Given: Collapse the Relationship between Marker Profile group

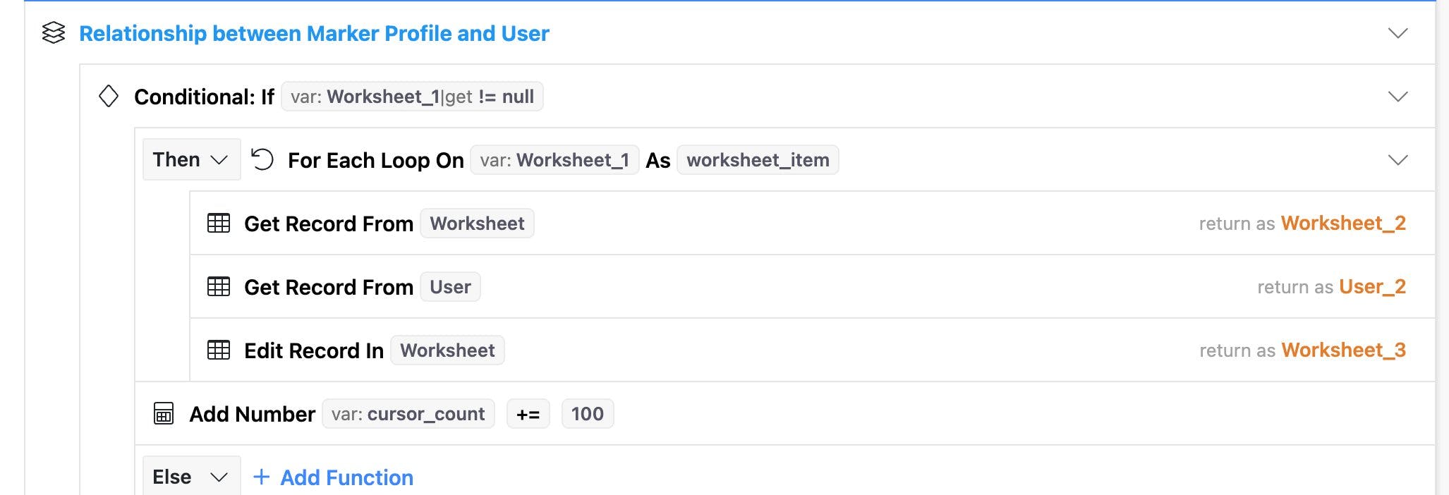Looking at the screenshot, I should pyautogui.click(x=1398, y=33).
